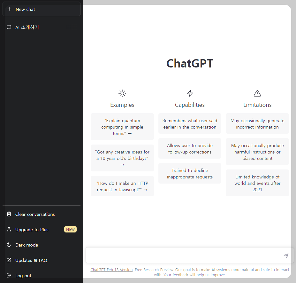Image resolution: width=296 pixels, height=283 pixels.
Task: Click the chat bubble icon beside AI 소개하기
Action: click(9, 27)
